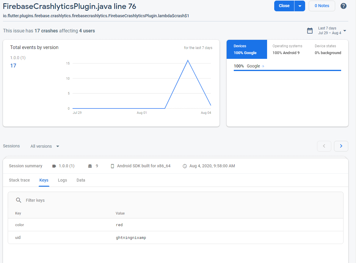Viewport: 356px width, 263px height.
Task: Open the Close button dropdown arrow
Action: coord(300,6)
